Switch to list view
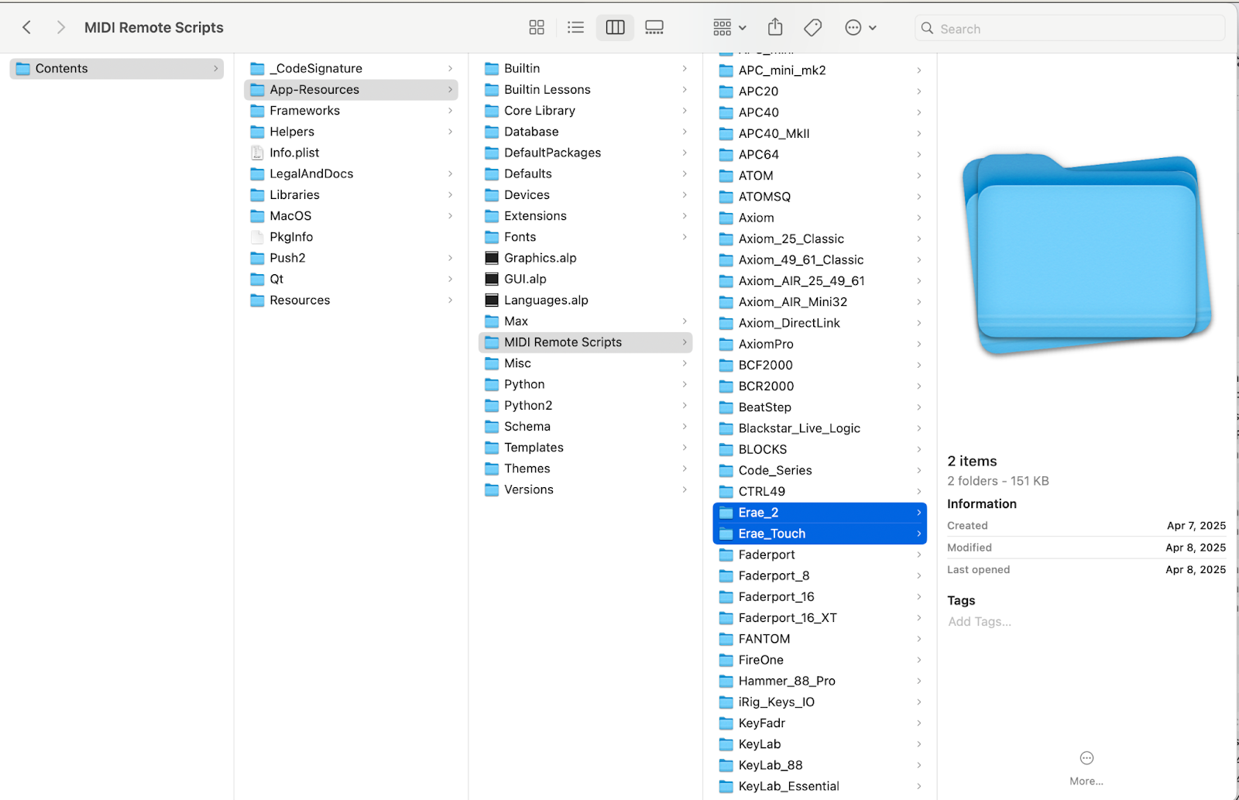 (575, 28)
